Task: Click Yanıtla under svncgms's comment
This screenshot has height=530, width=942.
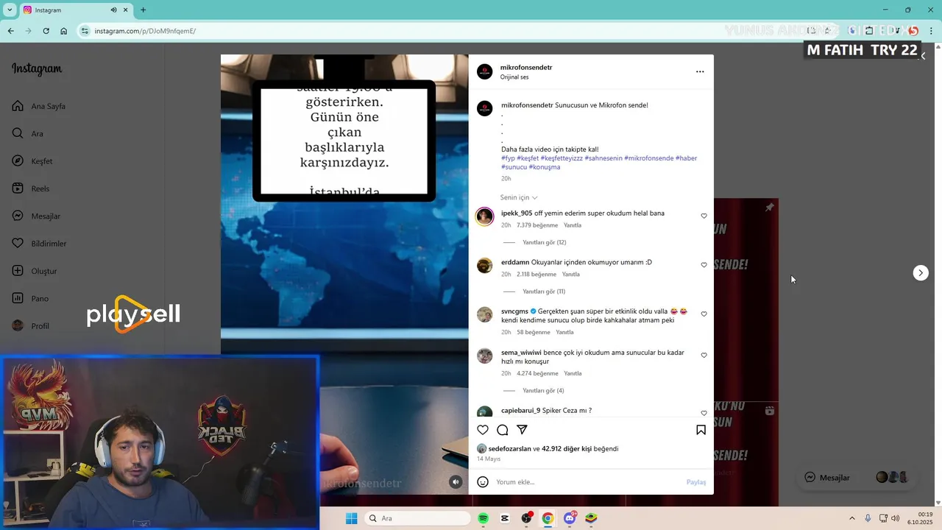Action: point(564,333)
